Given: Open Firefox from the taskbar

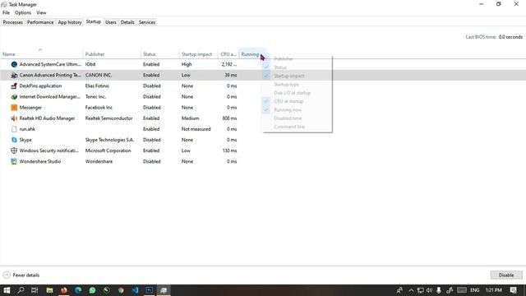Looking at the screenshot, I should [64, 290].
